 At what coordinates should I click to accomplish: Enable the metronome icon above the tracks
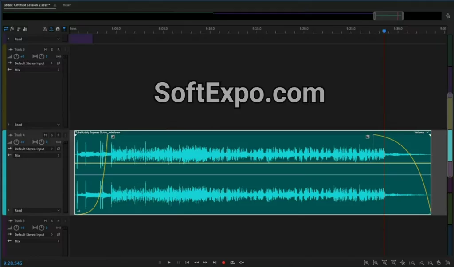coord(45,29)
